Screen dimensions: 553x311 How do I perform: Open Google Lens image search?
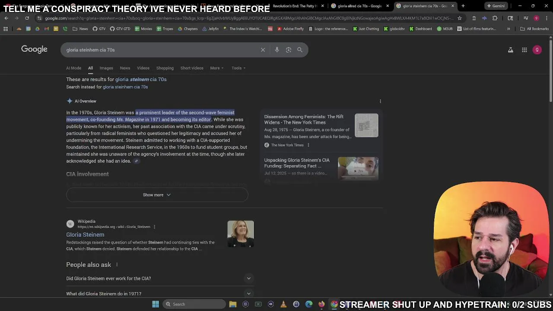pyautogui.click(x=288, y=50)
